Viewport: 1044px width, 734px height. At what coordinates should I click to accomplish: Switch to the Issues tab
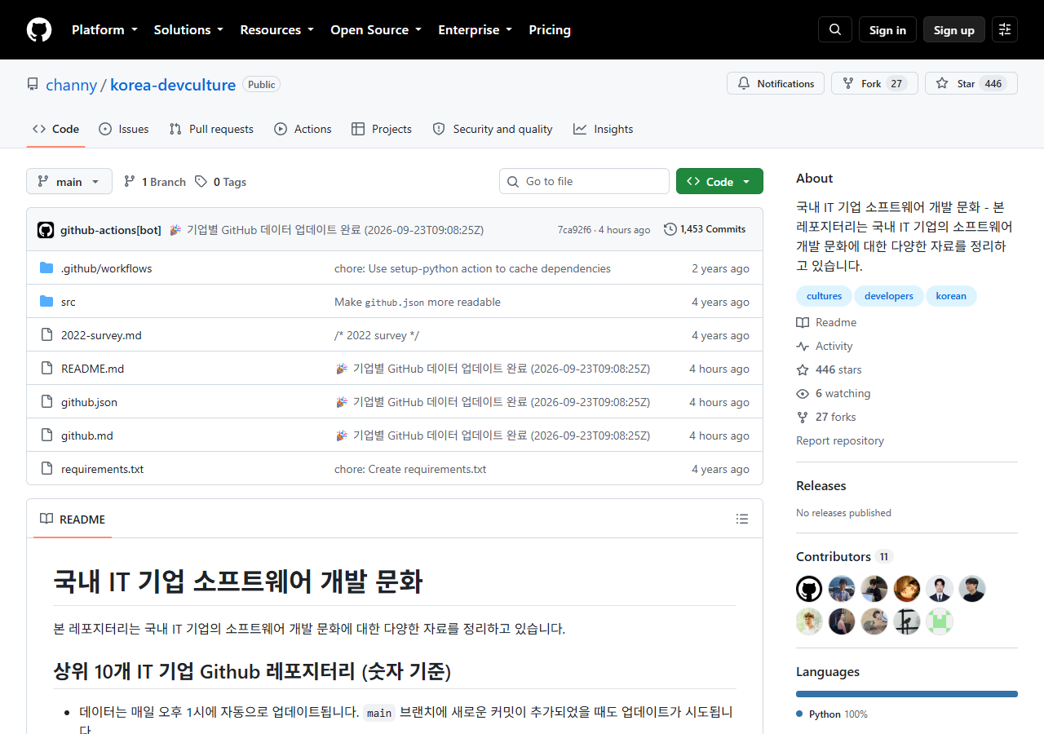124,129
